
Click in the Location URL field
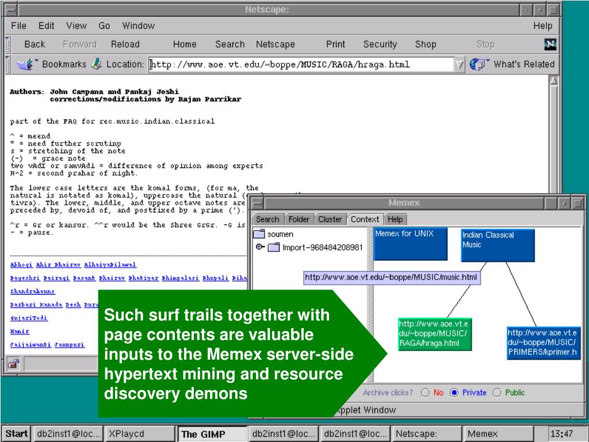pyautogui.click(x=301, y=64)
